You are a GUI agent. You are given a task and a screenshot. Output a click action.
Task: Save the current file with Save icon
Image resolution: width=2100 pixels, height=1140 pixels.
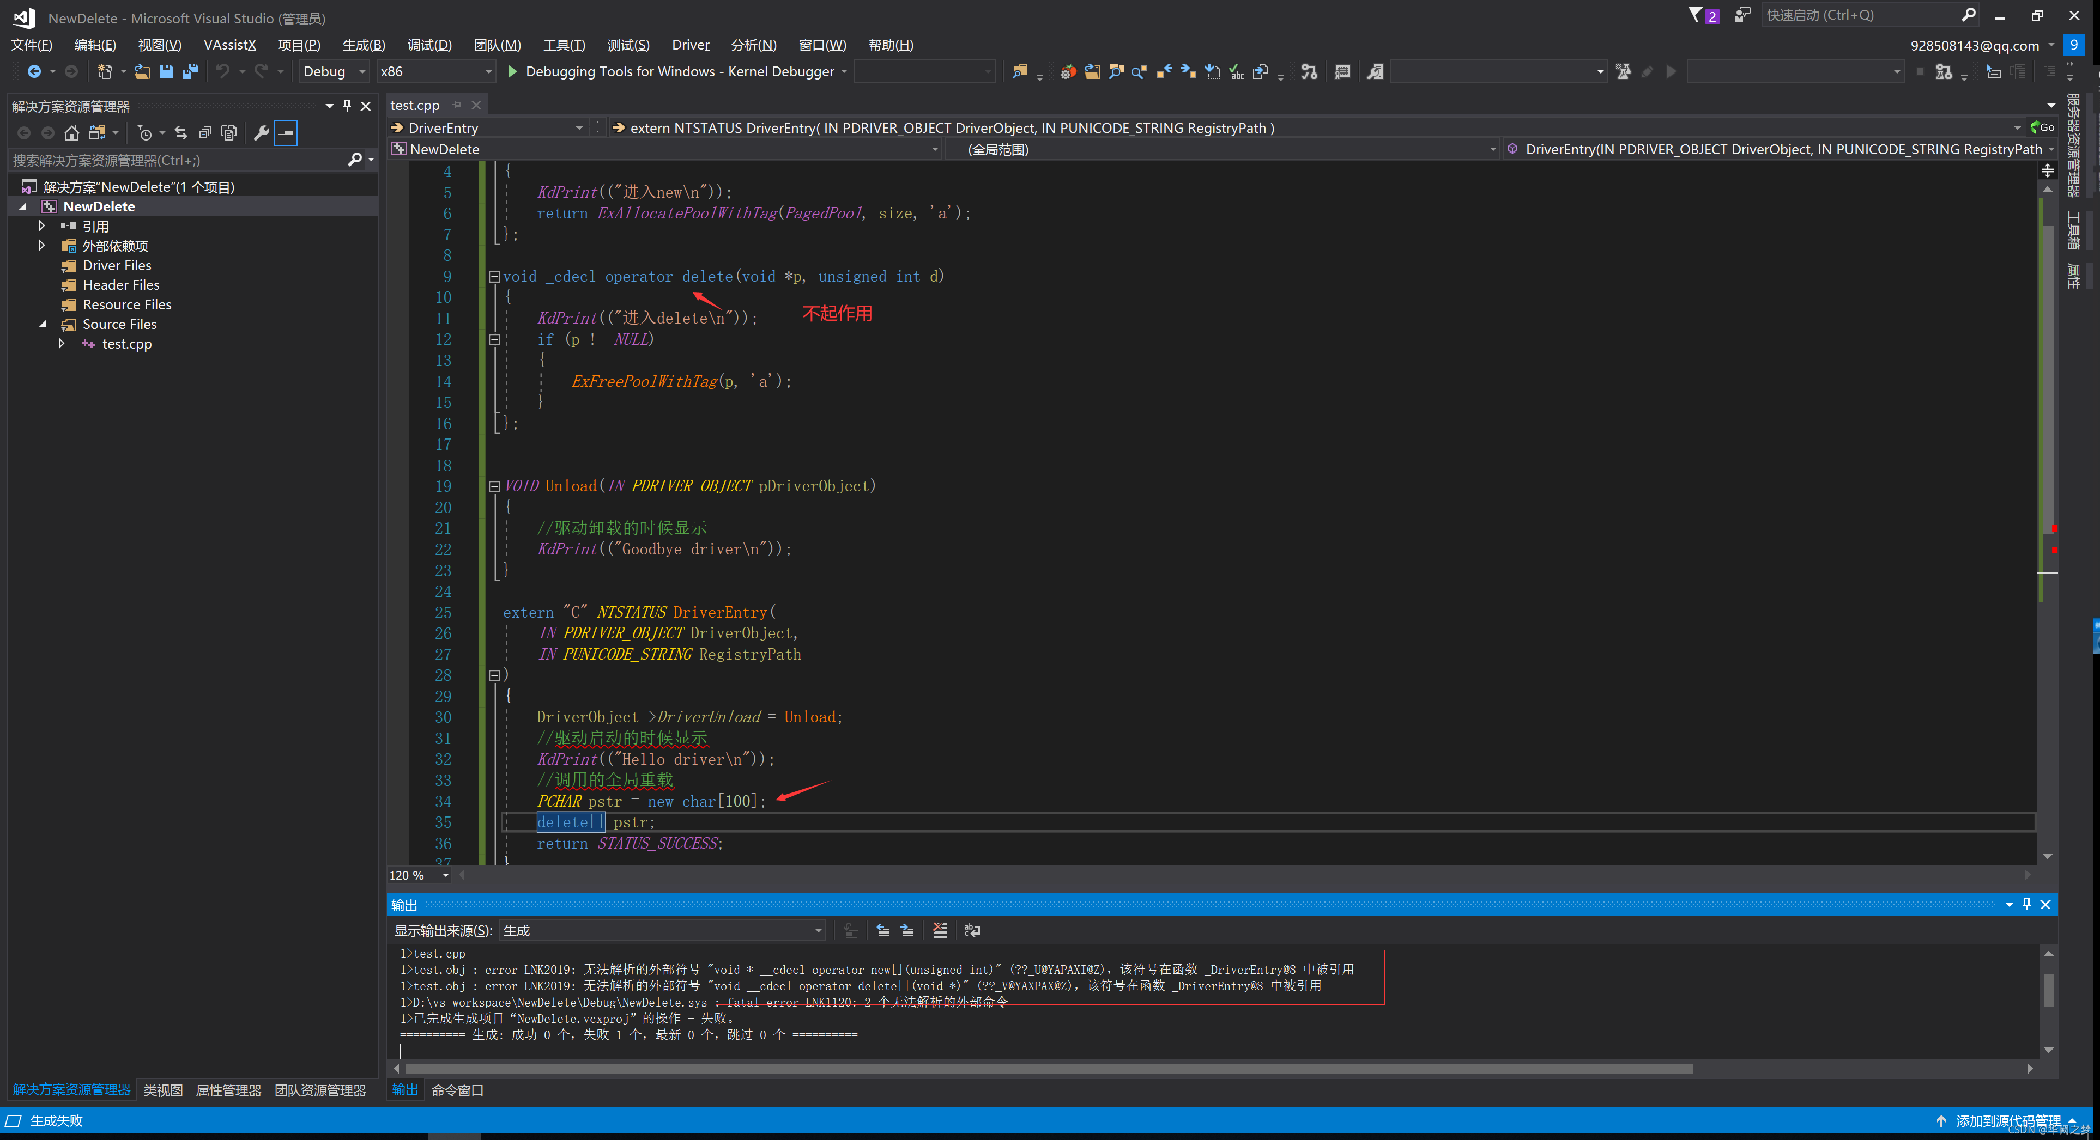[166, 72]
